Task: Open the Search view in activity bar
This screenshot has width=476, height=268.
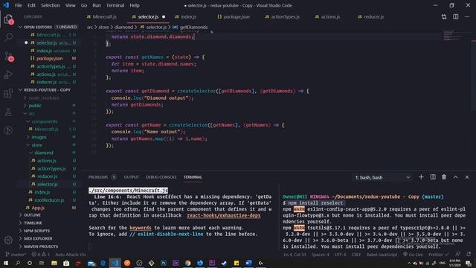Action: 8,37
